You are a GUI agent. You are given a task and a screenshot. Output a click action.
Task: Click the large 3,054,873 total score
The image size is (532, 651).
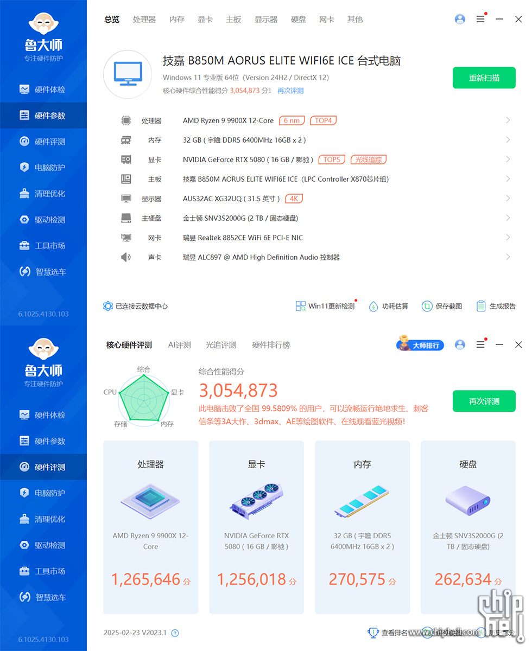point(238,390)
